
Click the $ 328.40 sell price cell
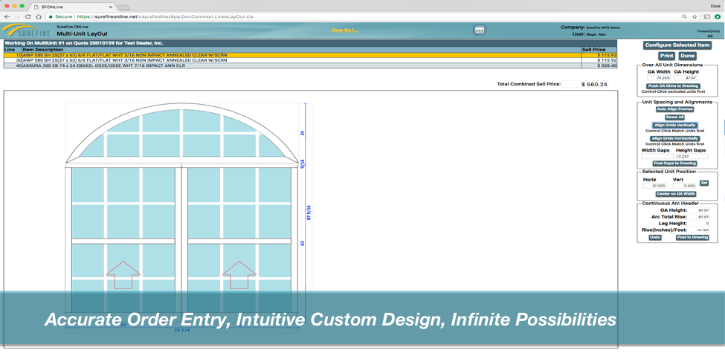coord(599,65)
